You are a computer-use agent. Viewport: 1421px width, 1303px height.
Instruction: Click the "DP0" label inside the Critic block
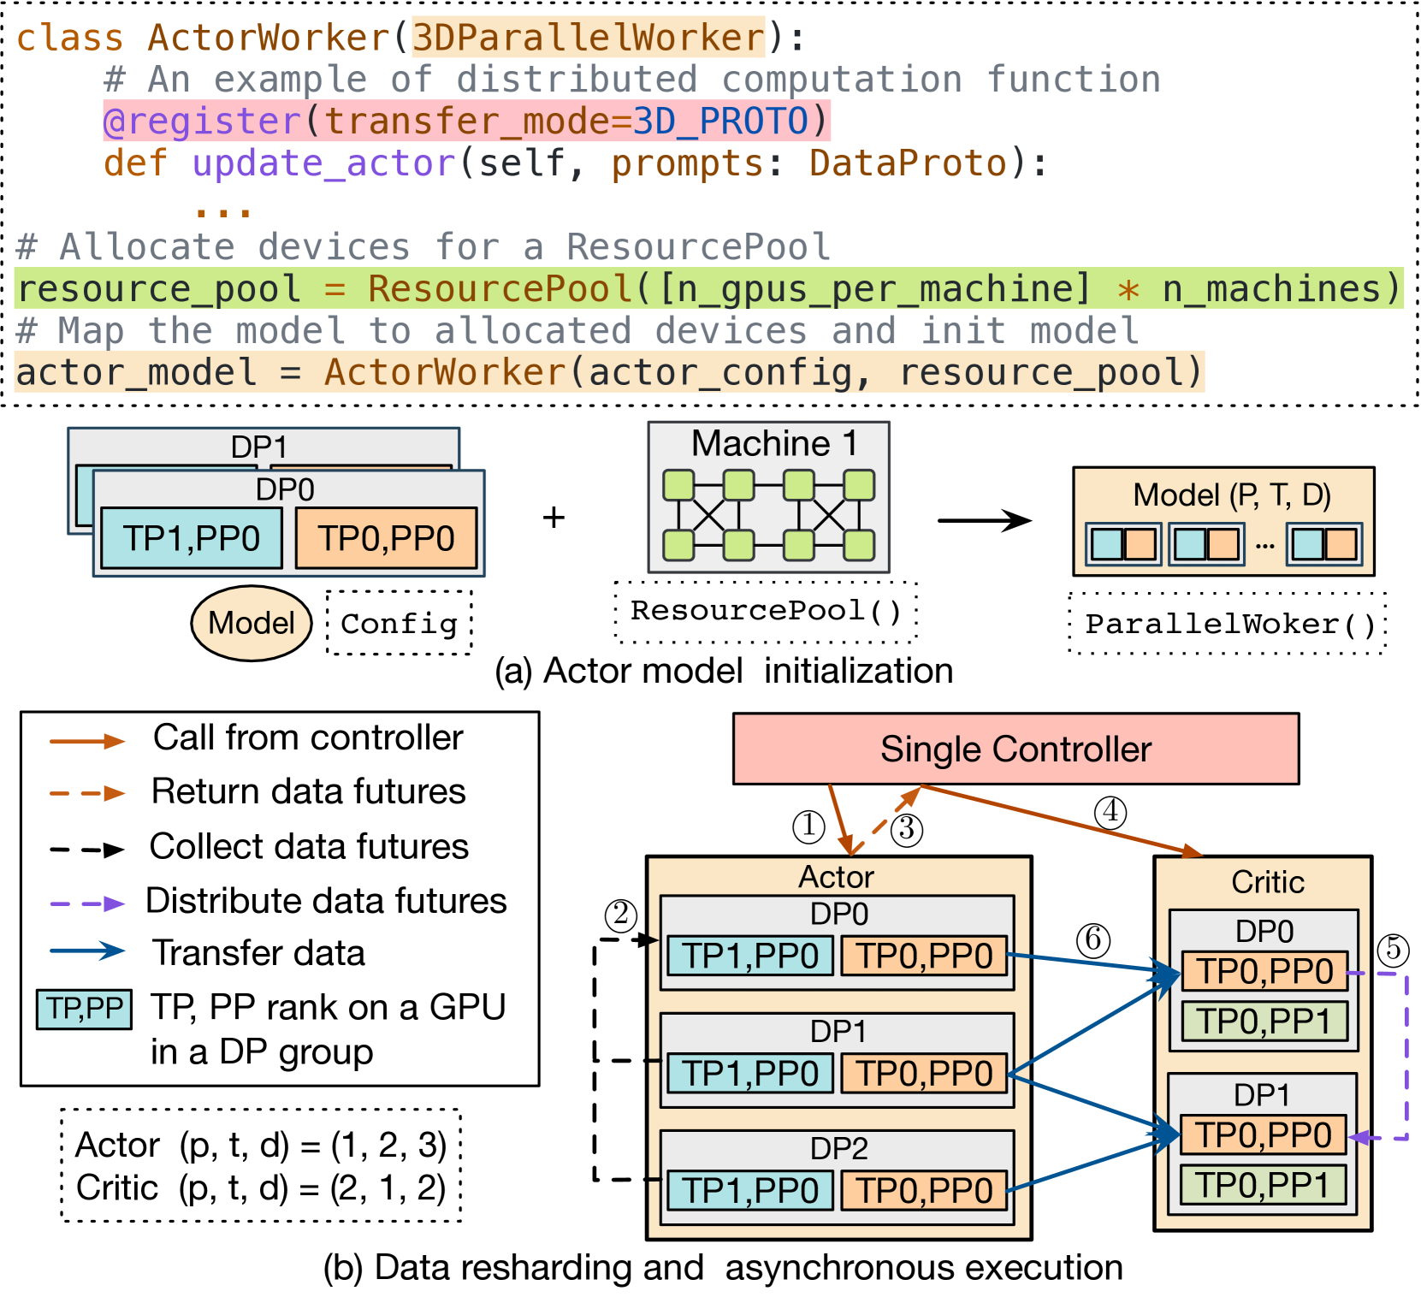(1264, 931)
